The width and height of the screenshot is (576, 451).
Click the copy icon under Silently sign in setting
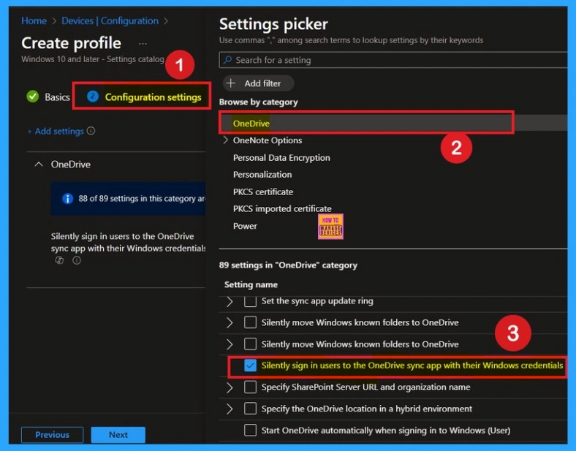click(x=59, y=260)
